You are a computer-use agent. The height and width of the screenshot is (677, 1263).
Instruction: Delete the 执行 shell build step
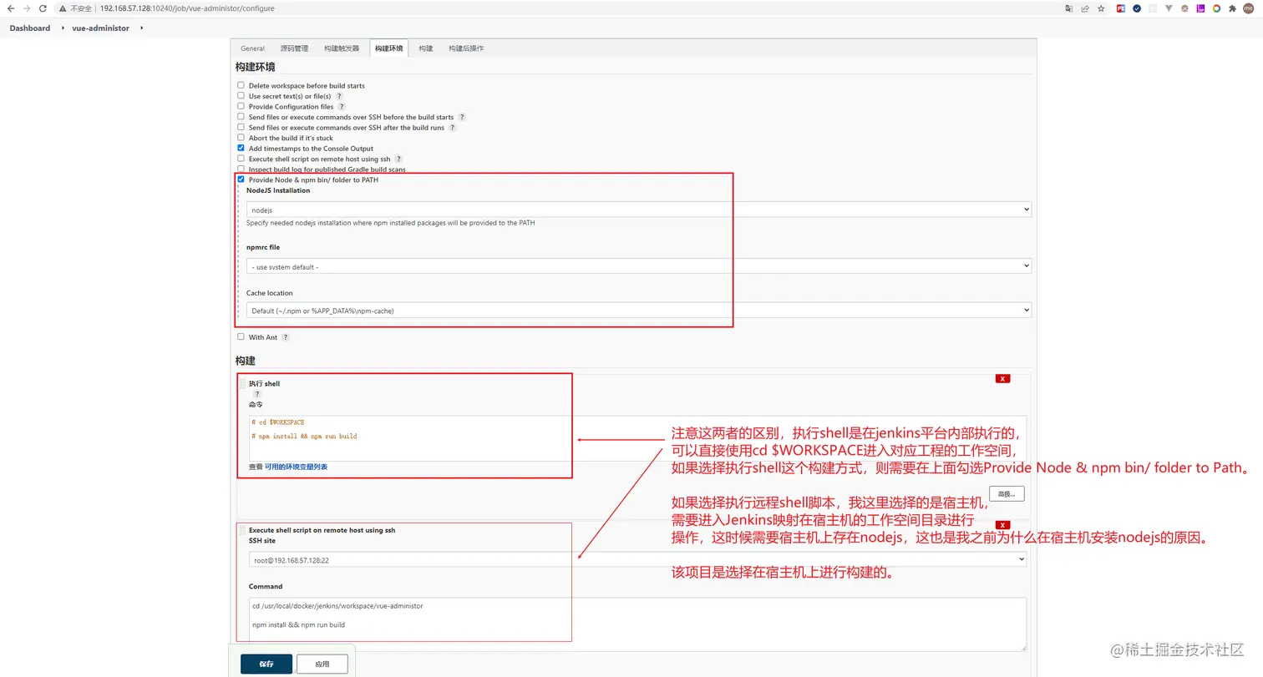coord(1002,379)
